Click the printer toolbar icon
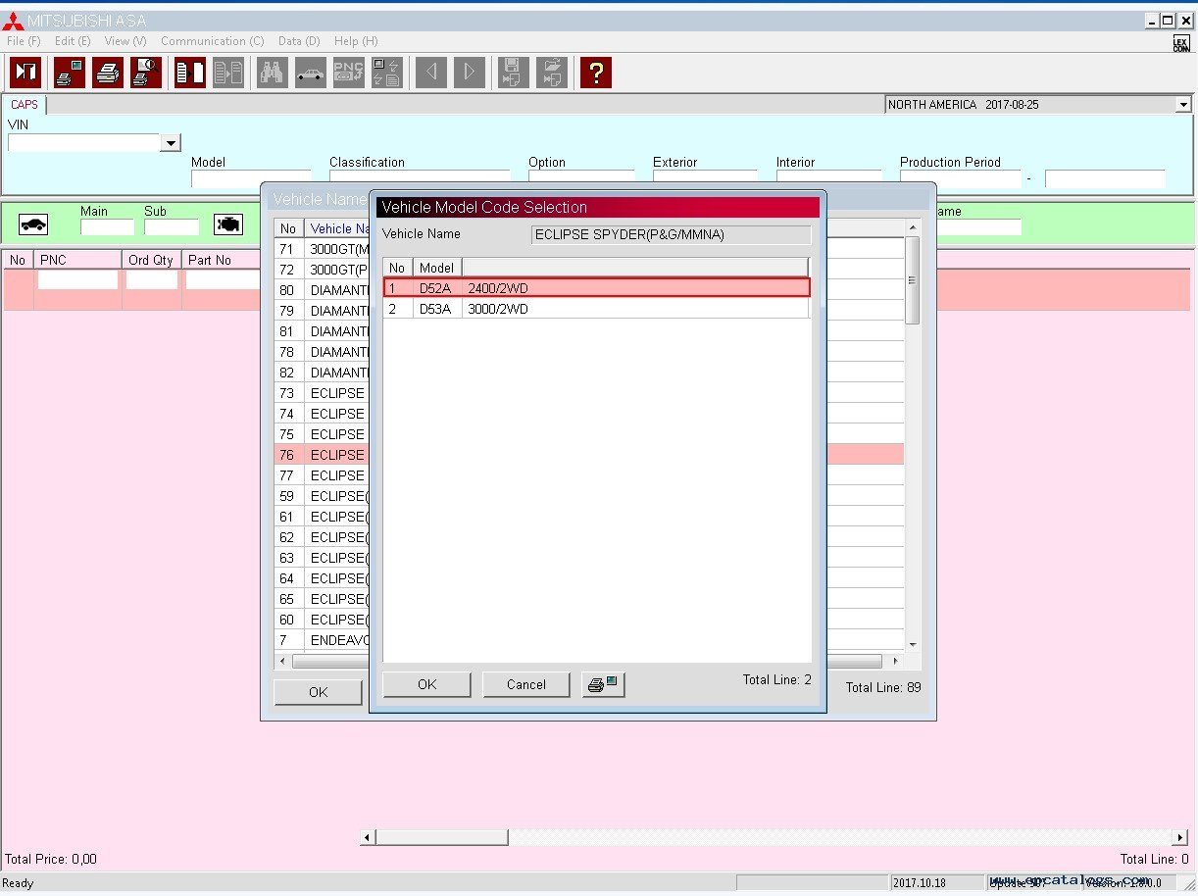The width and height of the screenshot is (1198, 896). (108, 73)
